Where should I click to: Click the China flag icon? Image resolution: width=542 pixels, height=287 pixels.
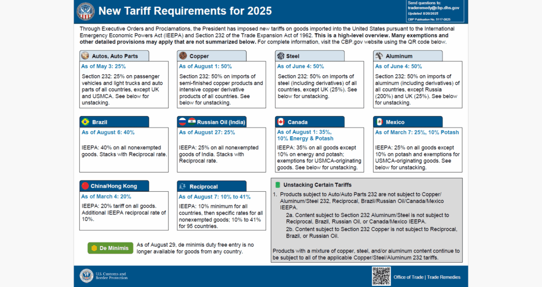point(85,186)
